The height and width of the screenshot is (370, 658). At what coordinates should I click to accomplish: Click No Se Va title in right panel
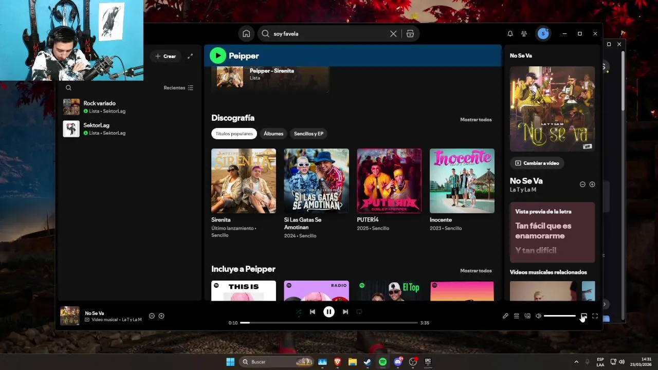[x=526, y=181]
